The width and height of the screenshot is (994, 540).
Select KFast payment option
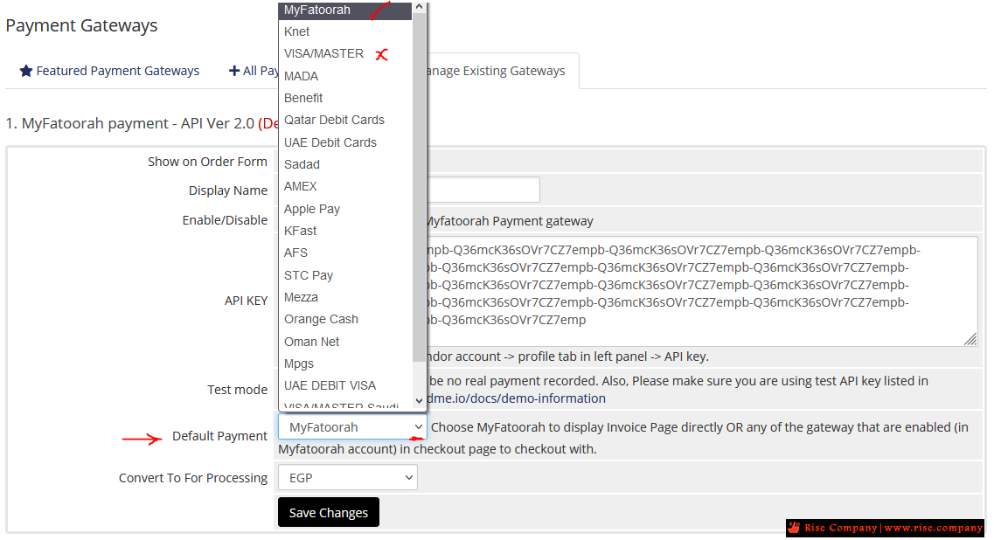coord(345,231)
